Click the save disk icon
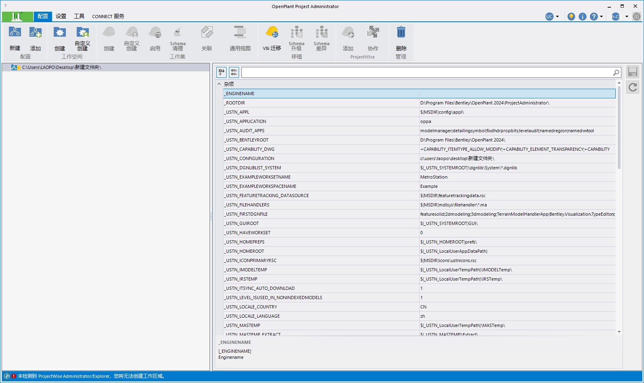Image resolution: width=644 pixels, height=383 pixels. click(x=633, y=72)
